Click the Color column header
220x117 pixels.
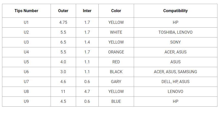coord(116,11)
